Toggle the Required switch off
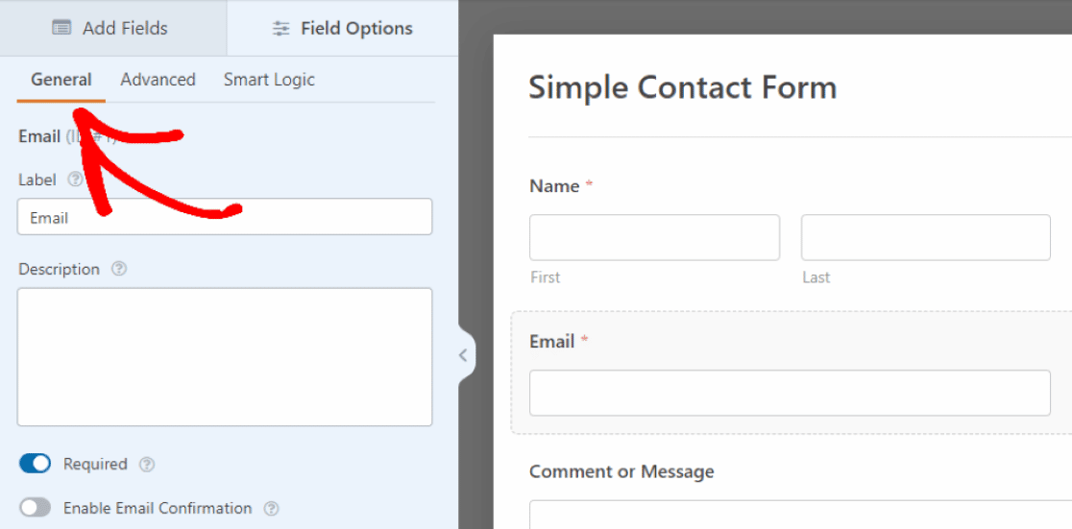The width and height of the screenshot is (1072, 529). click(x=36, y=465)
